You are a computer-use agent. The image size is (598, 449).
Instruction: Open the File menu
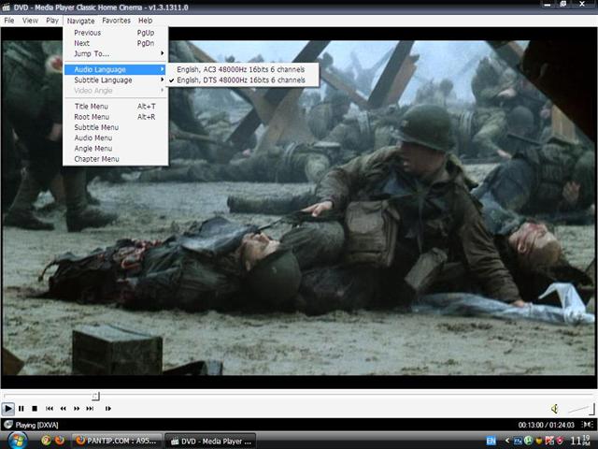point(8,21)
